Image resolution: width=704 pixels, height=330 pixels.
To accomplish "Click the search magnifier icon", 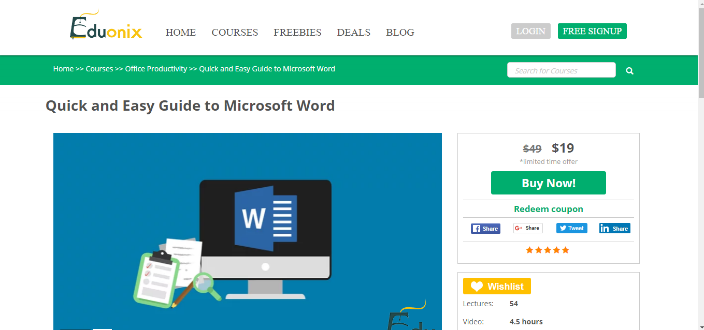I will coord(630,71).
